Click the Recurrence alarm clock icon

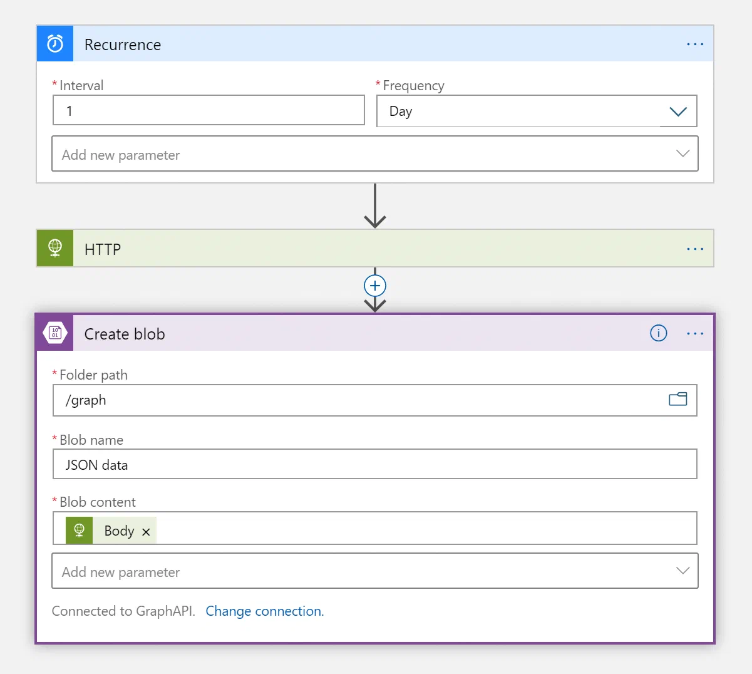point(55,44)
